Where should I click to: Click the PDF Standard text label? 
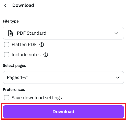click(x=32, y=33)
